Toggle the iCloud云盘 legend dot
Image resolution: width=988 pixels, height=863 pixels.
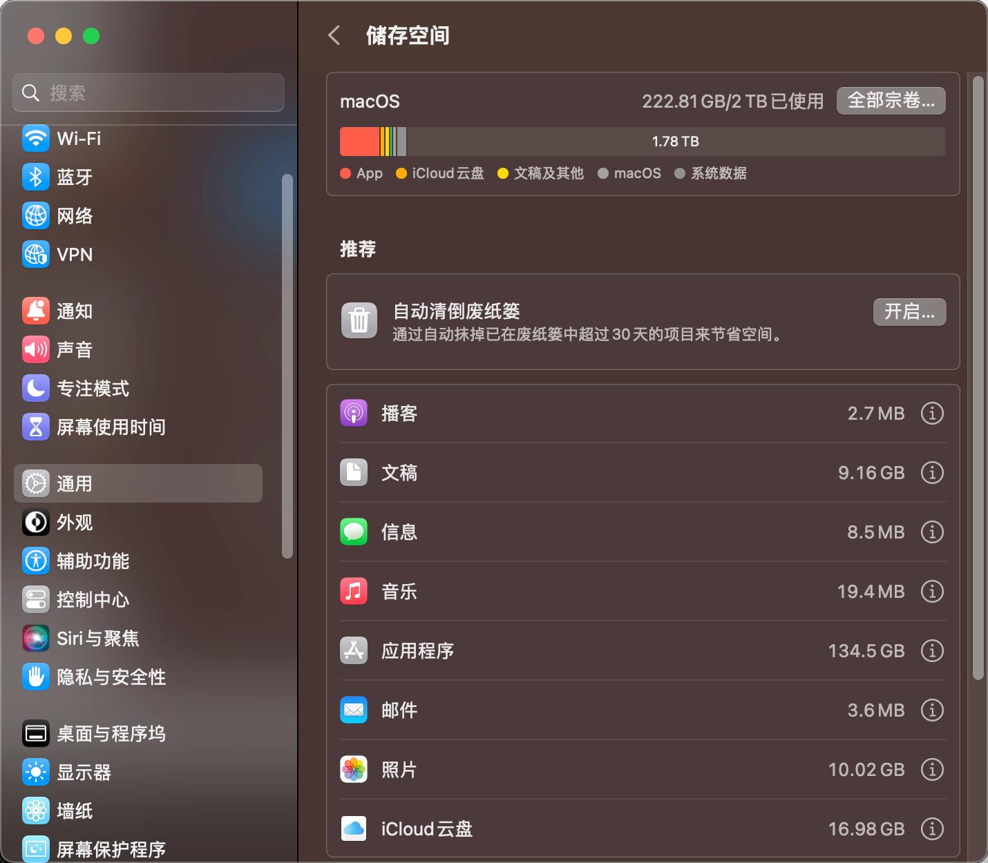click(401, 173)
